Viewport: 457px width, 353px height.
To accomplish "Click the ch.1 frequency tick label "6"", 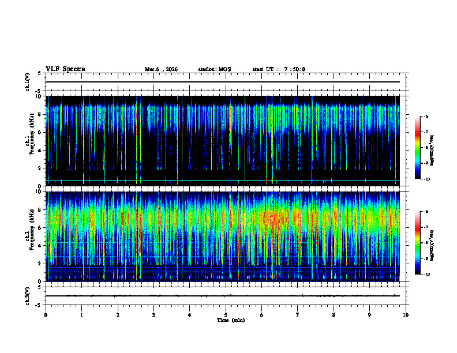I will tap(40, 132).
